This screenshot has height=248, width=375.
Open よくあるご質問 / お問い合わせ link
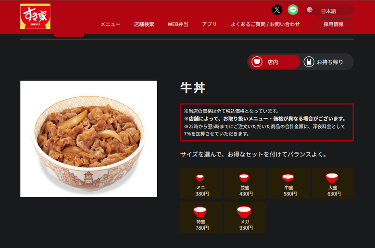pos(265,24)
